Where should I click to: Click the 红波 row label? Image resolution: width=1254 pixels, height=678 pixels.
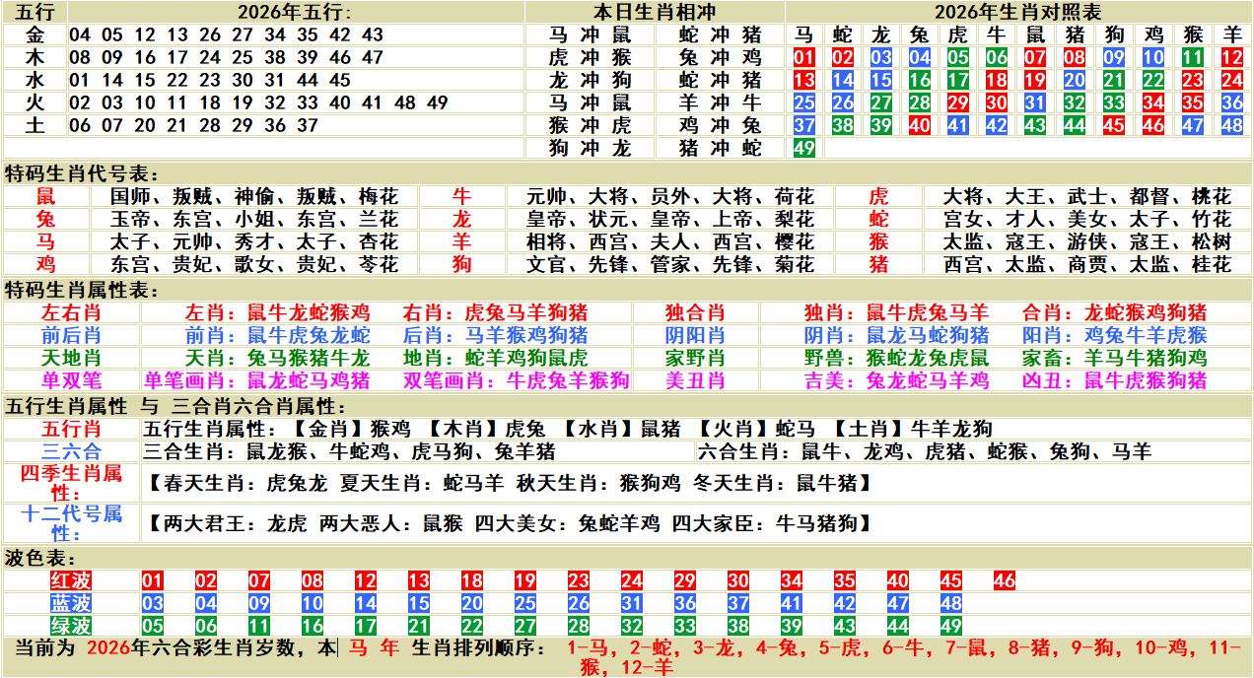tap(71, 580)
